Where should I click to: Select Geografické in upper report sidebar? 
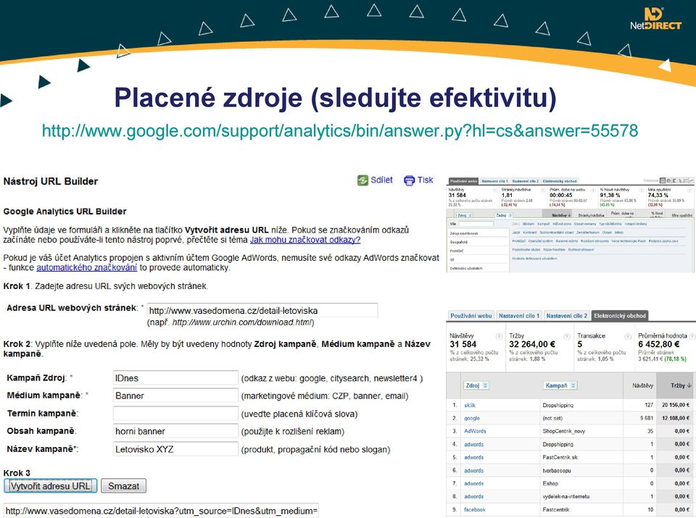(458, 242)
